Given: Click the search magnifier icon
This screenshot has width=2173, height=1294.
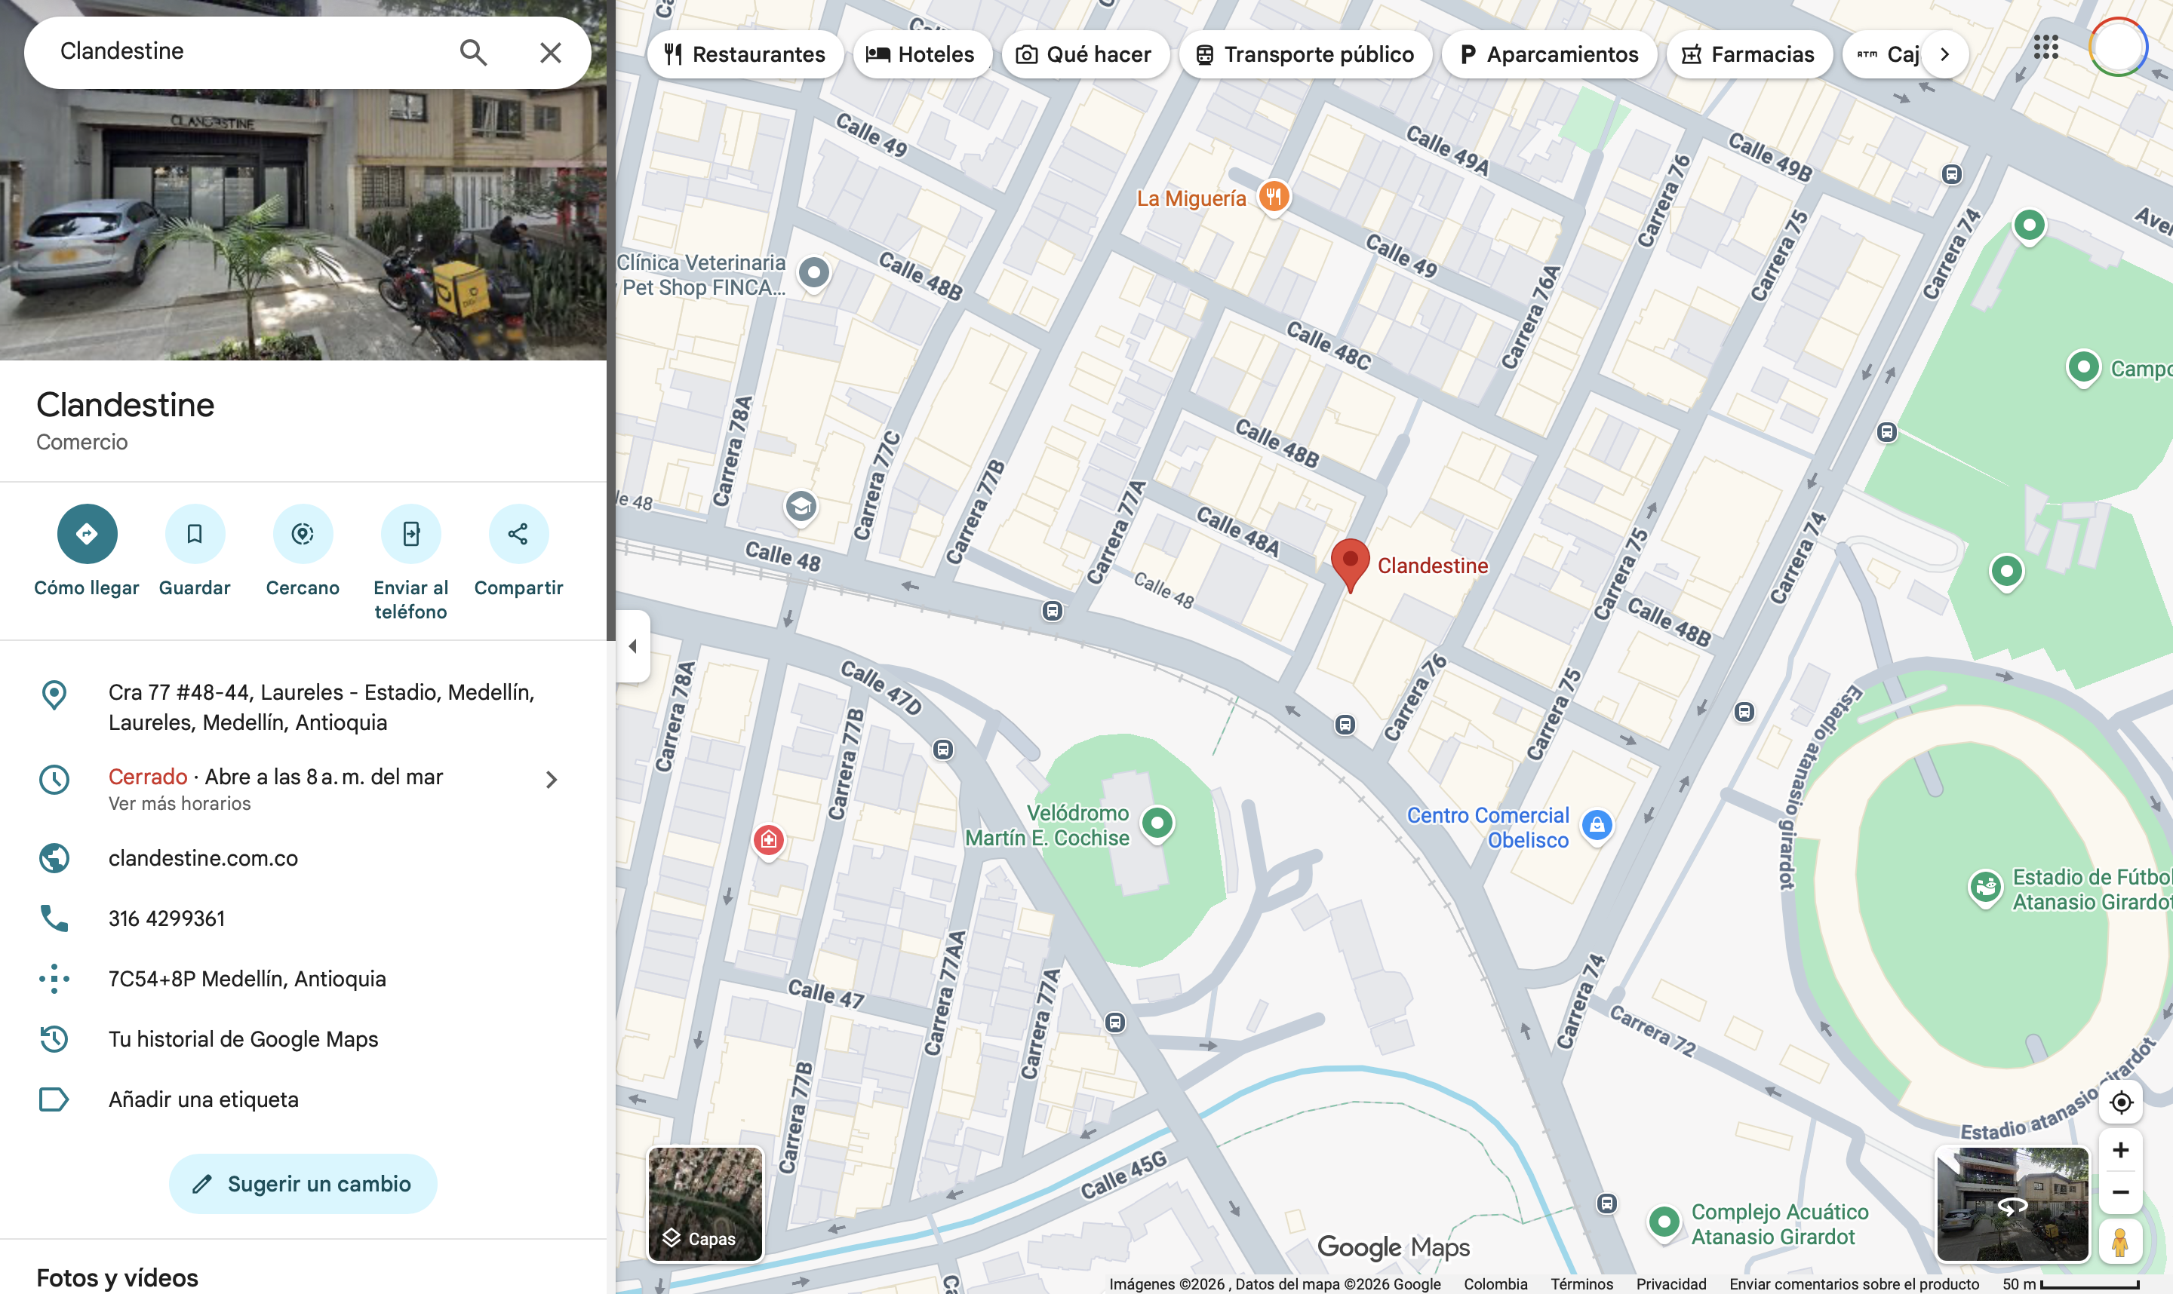Looking at the screenshot, I should pyautogui.click(x=473, y=52).
